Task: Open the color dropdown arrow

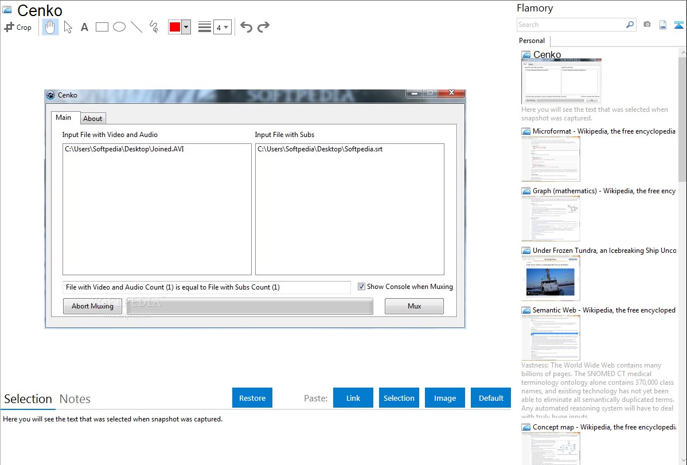Action: [186, 27]
